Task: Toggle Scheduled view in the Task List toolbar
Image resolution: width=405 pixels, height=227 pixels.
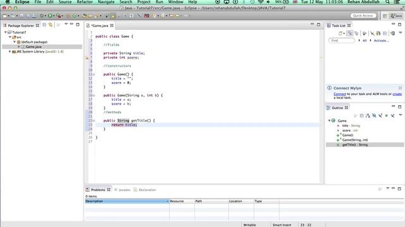Action: 356,33
